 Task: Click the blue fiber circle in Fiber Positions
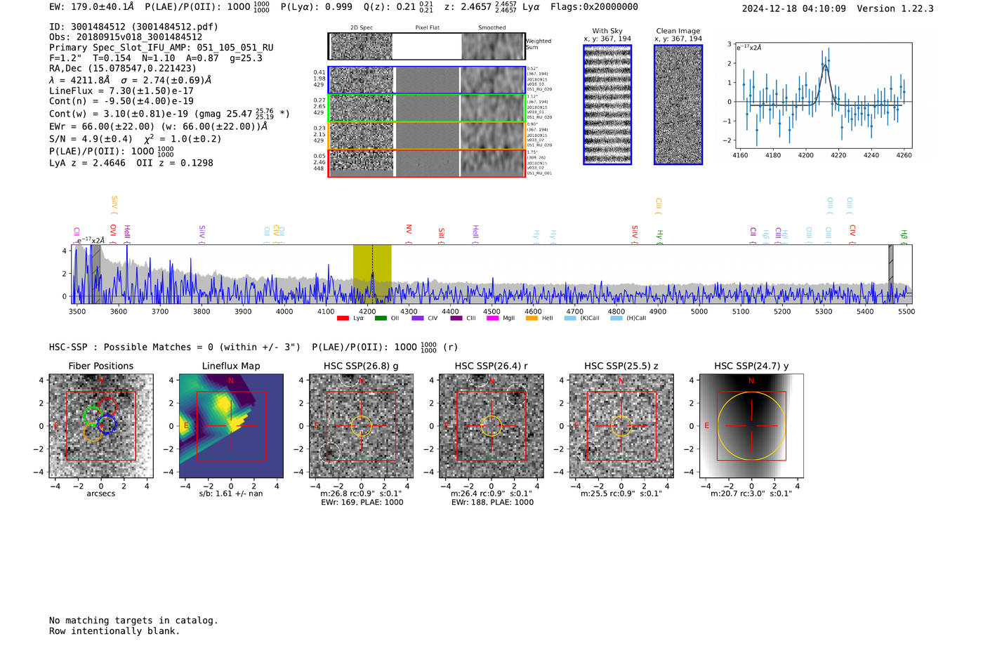pyautogui.click(x=107, y=424)
